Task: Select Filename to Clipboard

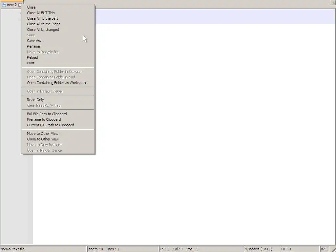Action: click(x=58, y=119)
